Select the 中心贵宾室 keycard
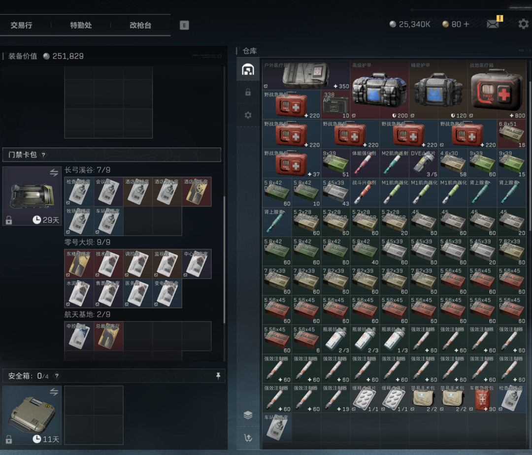532x455 pixels. pos(197,264)
